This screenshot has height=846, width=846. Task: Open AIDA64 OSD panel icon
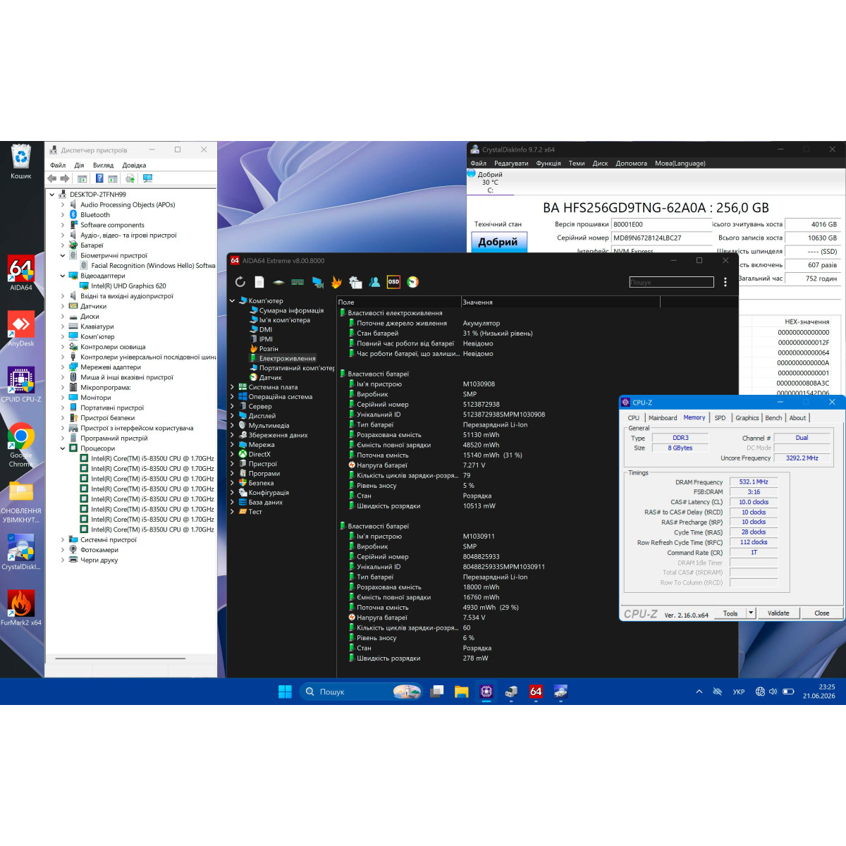[393, 282]
